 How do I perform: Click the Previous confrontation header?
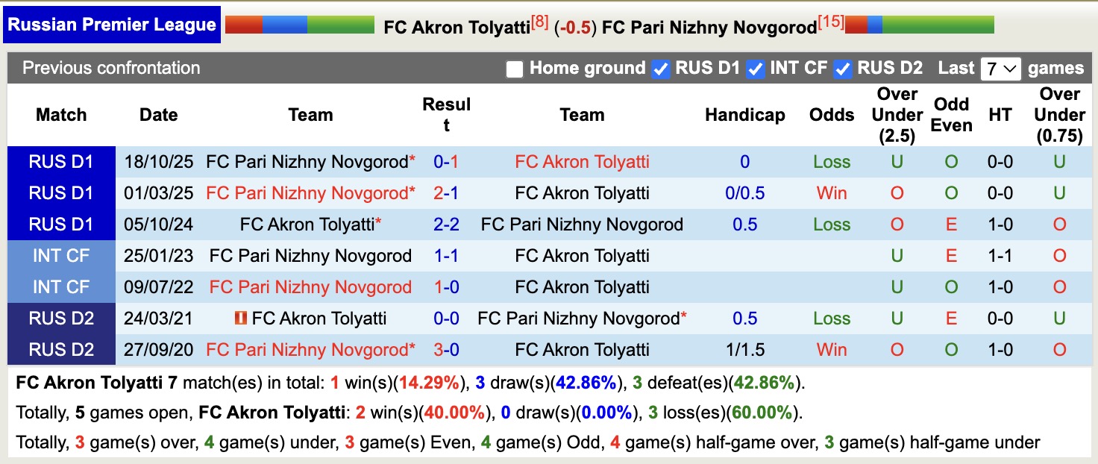click(x=110, y=68)
